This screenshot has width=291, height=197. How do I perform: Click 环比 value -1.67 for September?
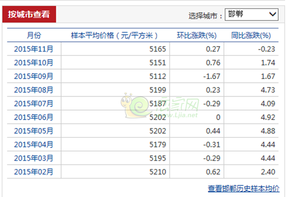tap(212, 76)
